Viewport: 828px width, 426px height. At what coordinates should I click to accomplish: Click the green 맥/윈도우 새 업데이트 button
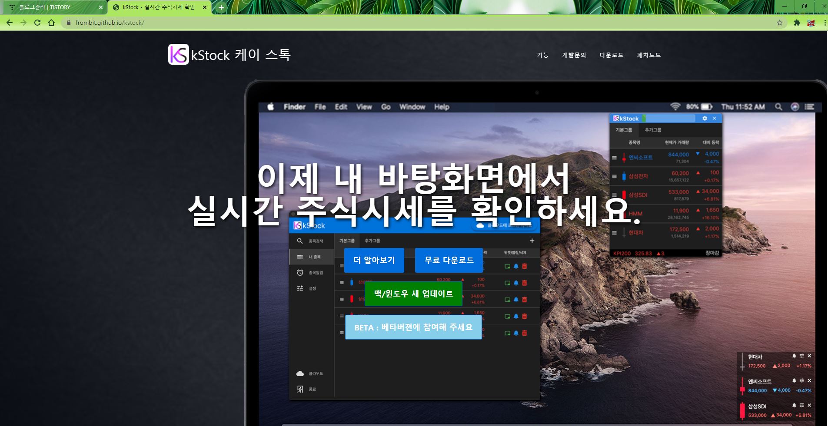click(413, 294)
